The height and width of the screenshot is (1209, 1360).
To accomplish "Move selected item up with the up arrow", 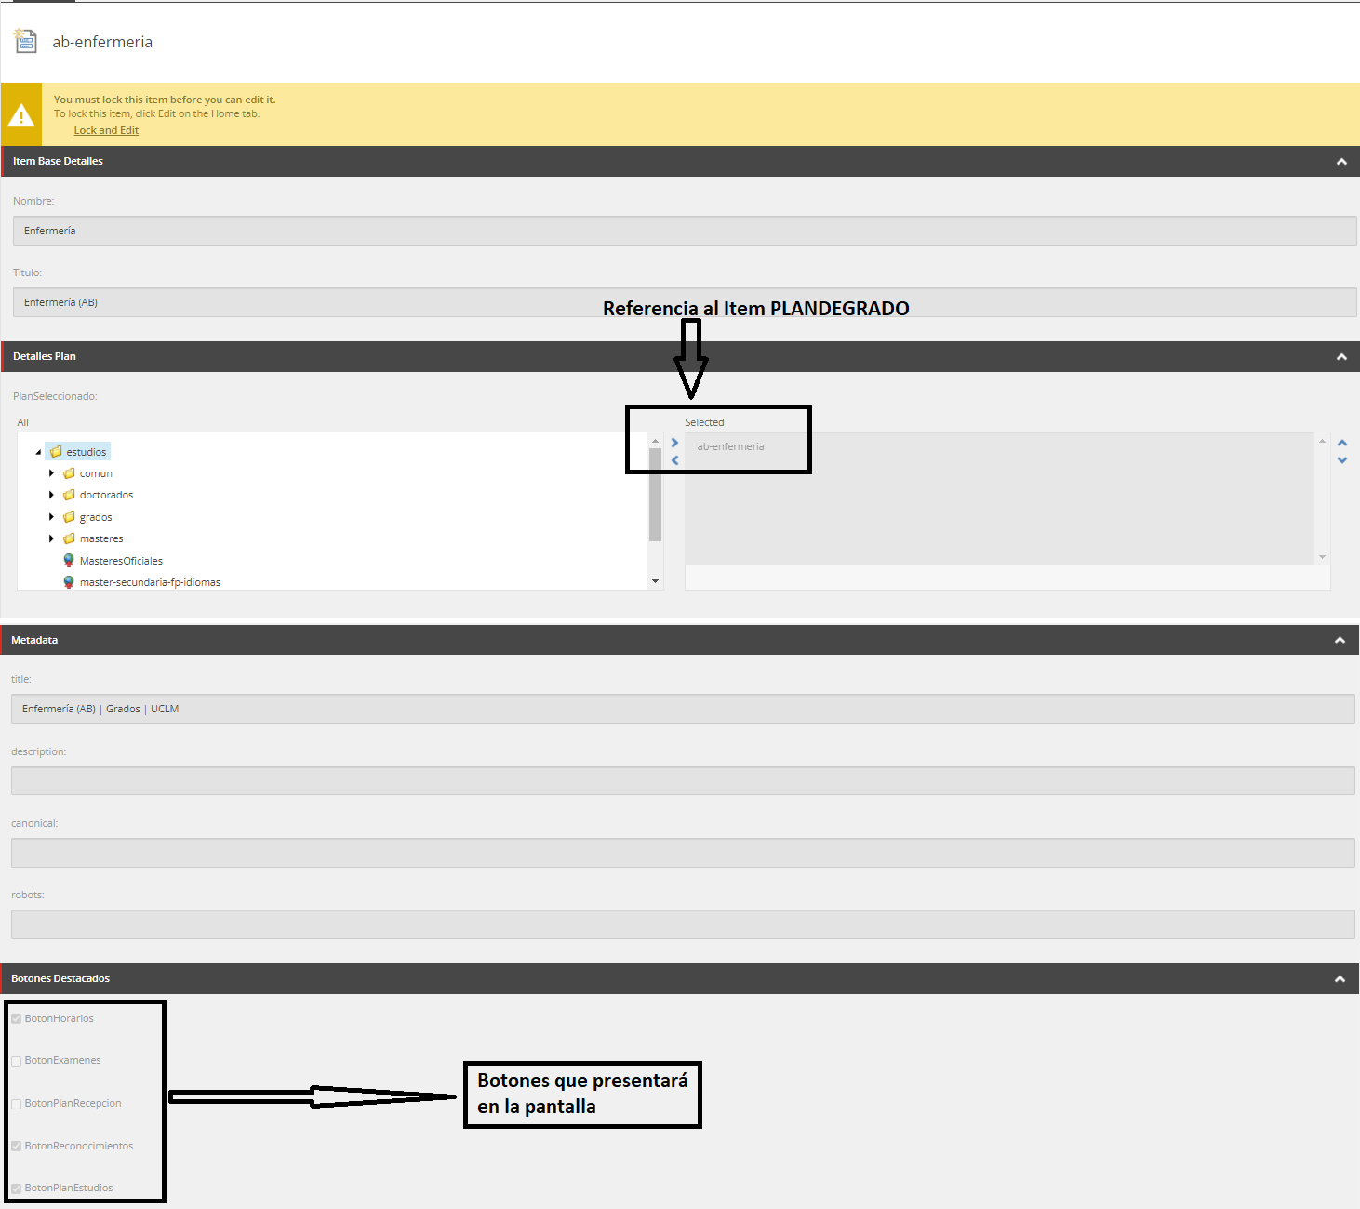I will tap(1341, 443).
